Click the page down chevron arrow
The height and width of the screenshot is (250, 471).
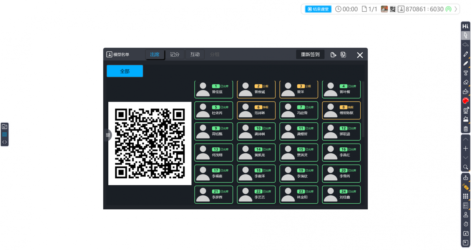[x=465, y=158]
